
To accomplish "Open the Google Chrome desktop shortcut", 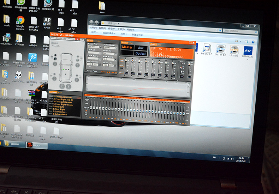I will tap(20, 21).
